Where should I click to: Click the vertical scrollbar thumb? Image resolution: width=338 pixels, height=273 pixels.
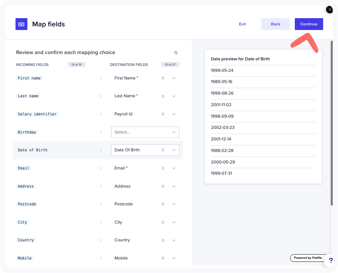(332, 123)
